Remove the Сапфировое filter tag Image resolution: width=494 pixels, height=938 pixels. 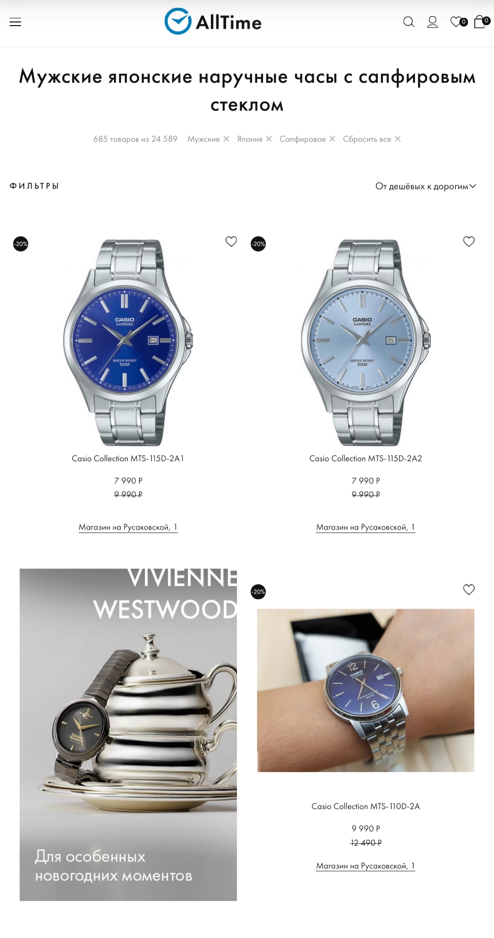coord(332,139)
